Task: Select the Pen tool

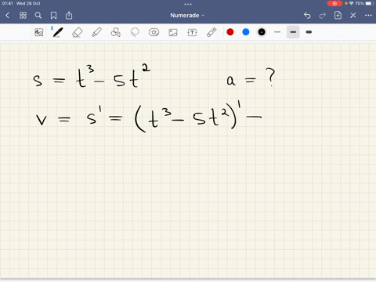Action: pos(57,32)
